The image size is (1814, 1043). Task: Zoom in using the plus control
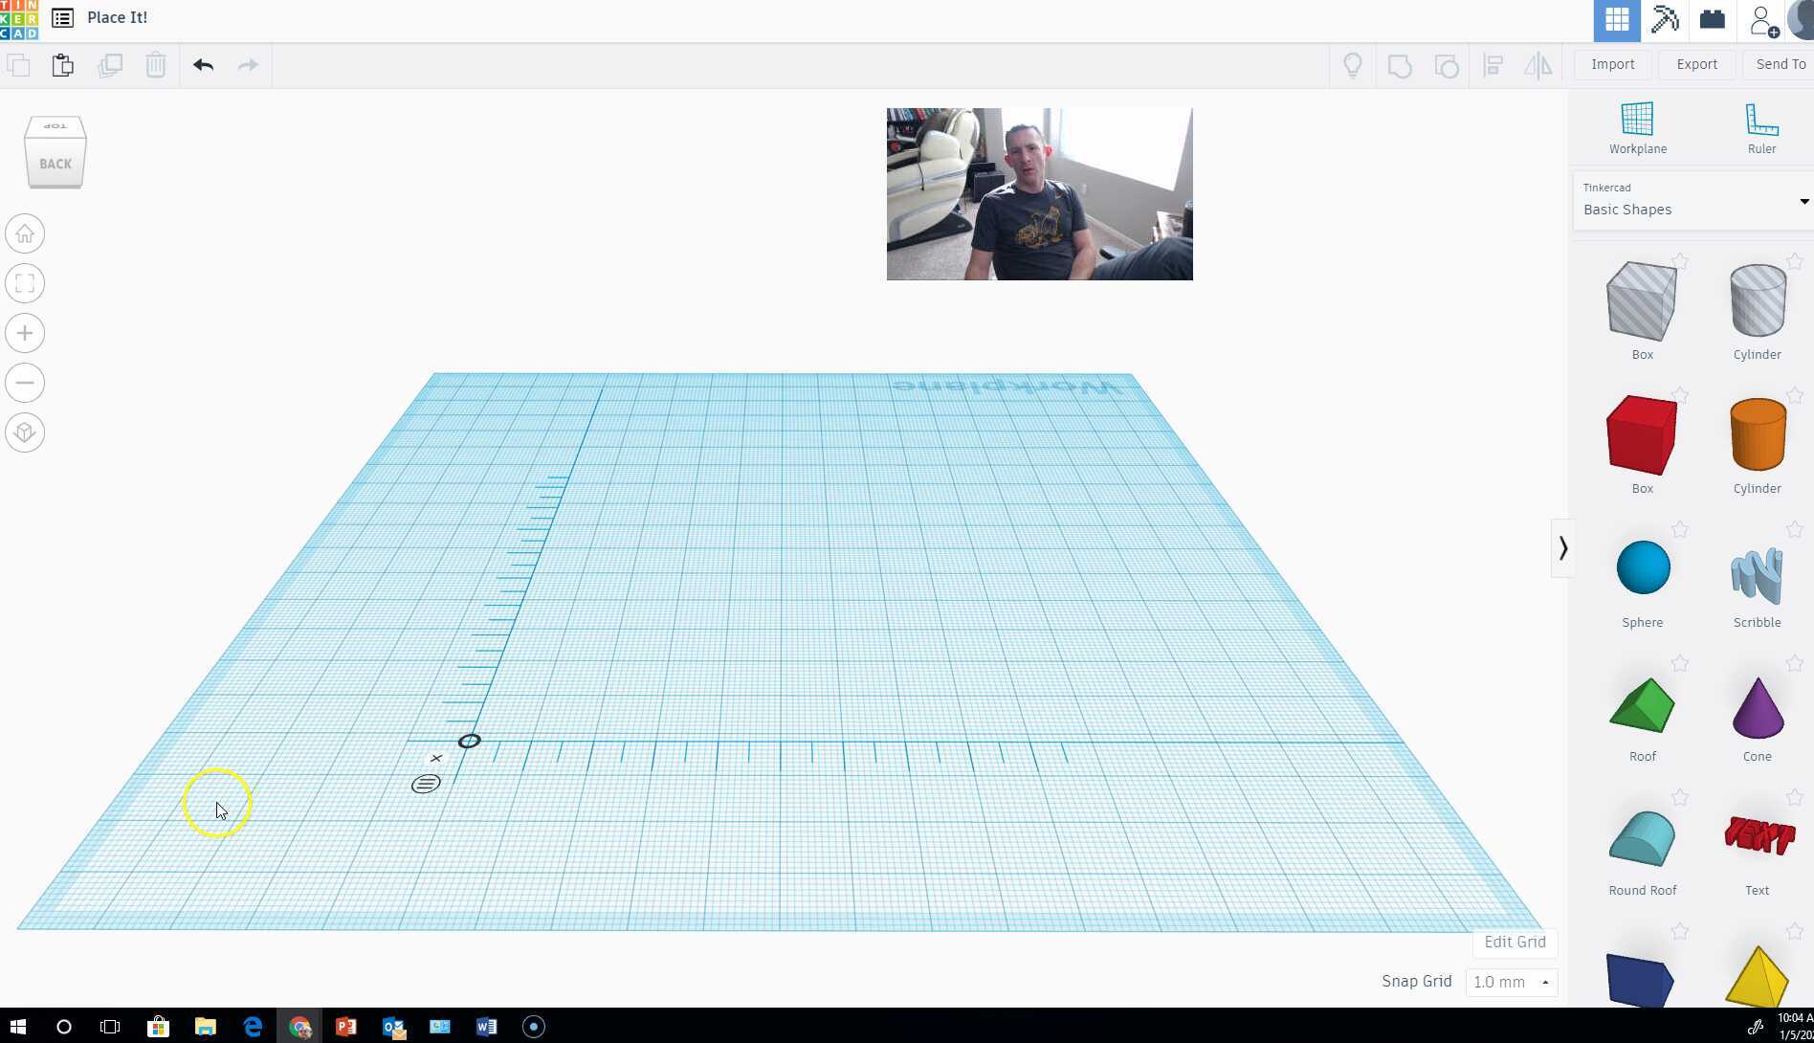click(24, 332)
